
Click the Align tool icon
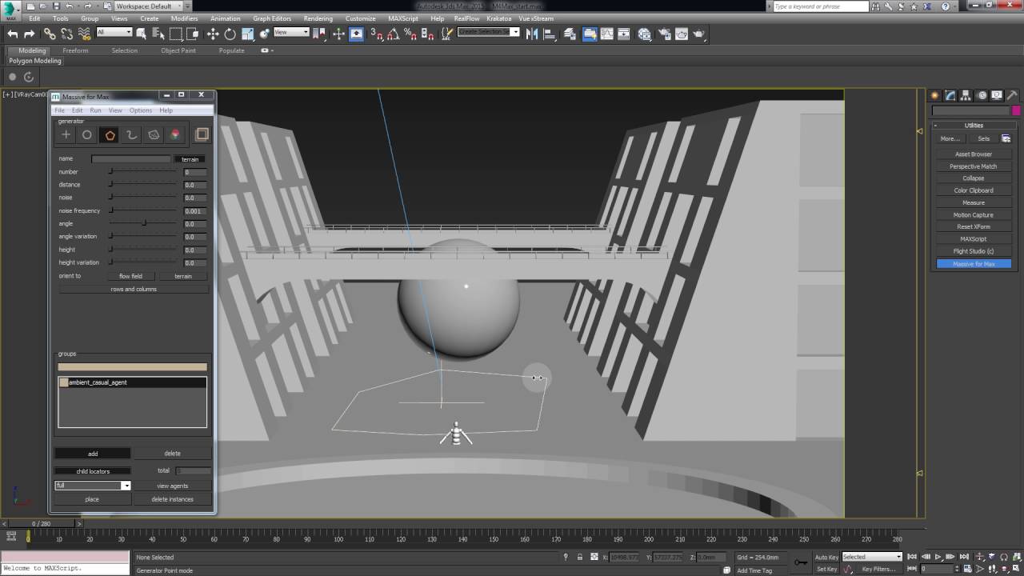click(550, 34)
